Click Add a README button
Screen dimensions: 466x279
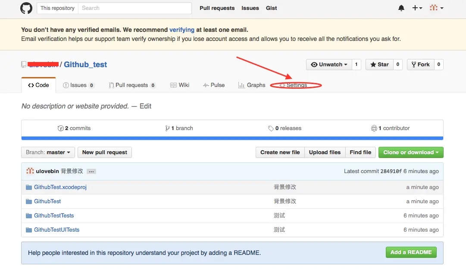[x=411, y=252]
